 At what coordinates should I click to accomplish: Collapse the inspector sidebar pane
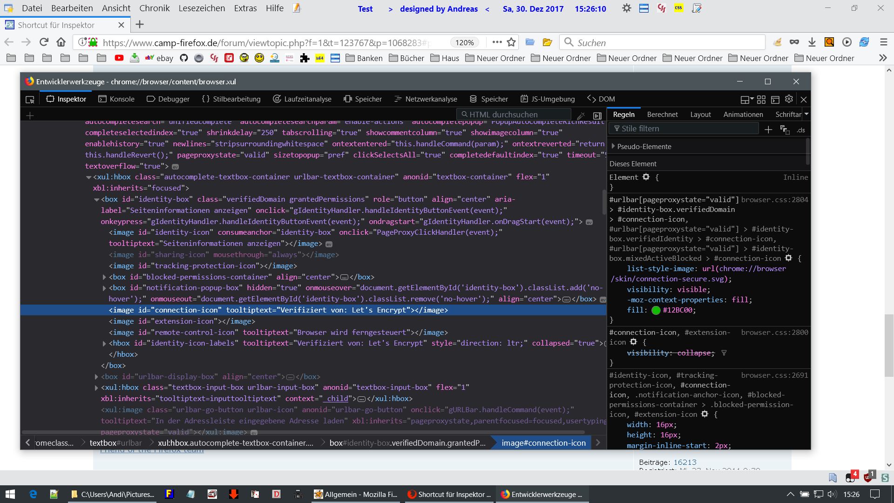[597, 115]
